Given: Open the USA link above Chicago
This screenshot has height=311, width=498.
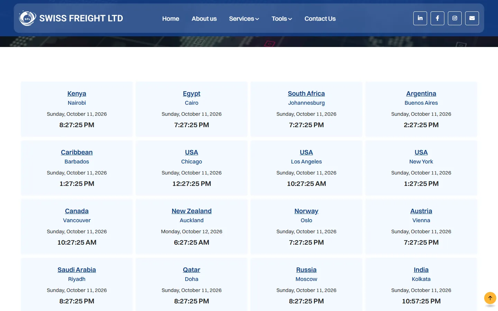Looking at the screenshot, I should (x=192, y=152).
